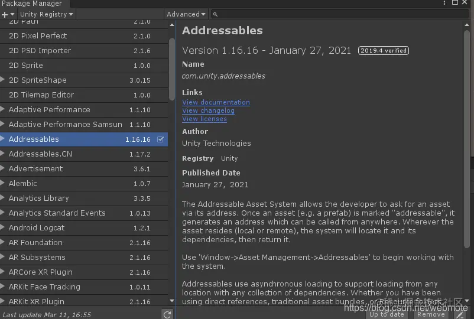Expand AR Foundation package versions

click(2, 243)
